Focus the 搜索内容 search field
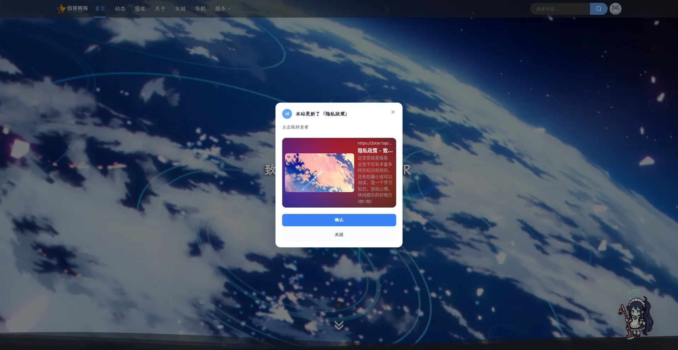The width and height of the screenshot is (678, 350). tap(560, 9)
